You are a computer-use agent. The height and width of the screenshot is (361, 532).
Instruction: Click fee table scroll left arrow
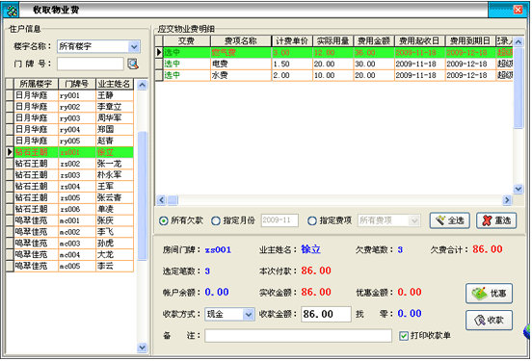click(161, 200)
